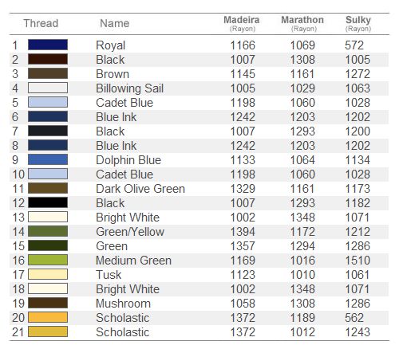Pick the Green/Yellow swatch in row 14
Screen dimensions: 399x349
coord(48,231)
